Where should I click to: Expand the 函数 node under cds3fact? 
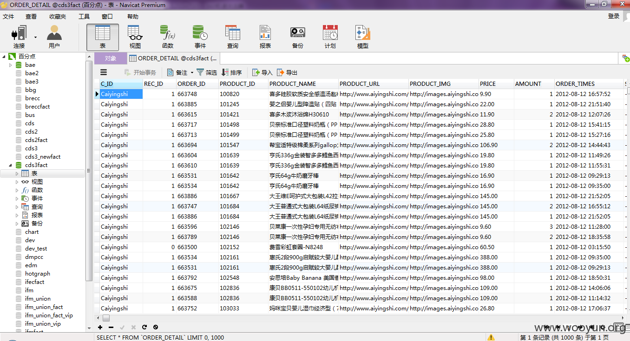coord(17,190)
